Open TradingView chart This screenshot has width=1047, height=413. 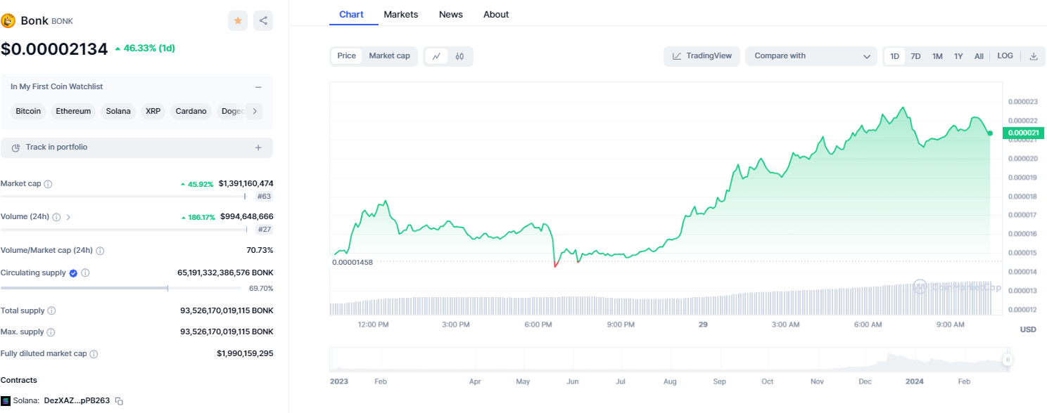tap(702, 56)
